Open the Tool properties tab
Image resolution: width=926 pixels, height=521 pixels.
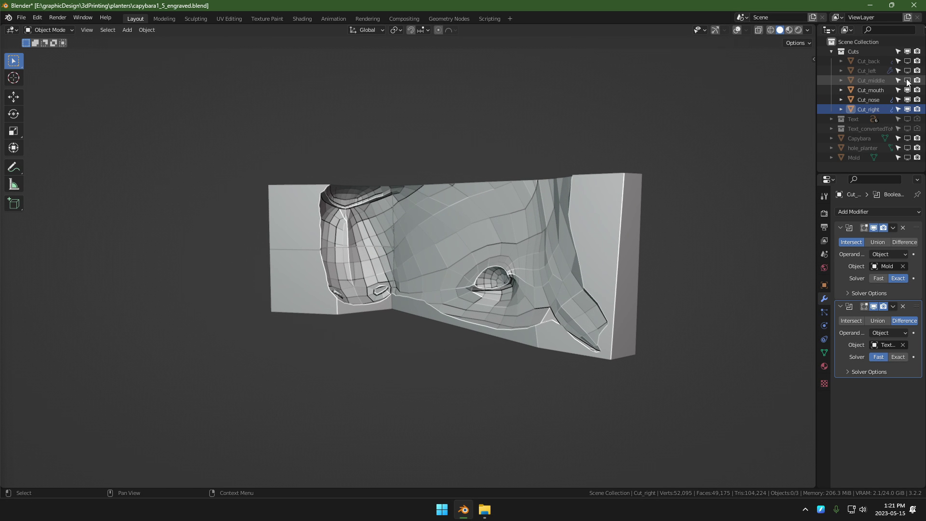click(824, 196)
